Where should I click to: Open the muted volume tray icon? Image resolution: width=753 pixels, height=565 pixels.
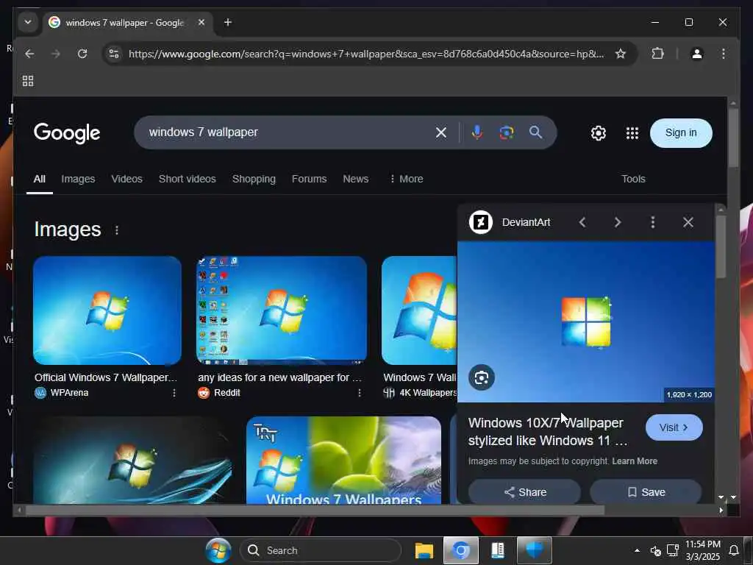coord(655,550)
